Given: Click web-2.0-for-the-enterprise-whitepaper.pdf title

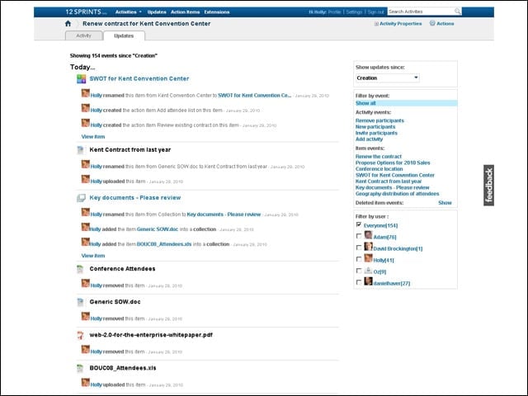Looking at the screenshot, I should coord(151,335).
